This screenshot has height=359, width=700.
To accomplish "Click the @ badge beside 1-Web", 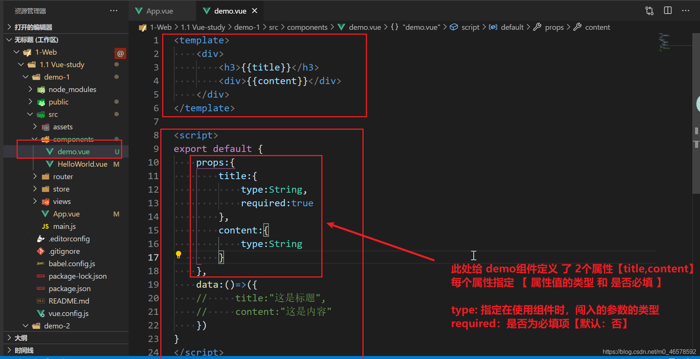I will tap(120, 53).
